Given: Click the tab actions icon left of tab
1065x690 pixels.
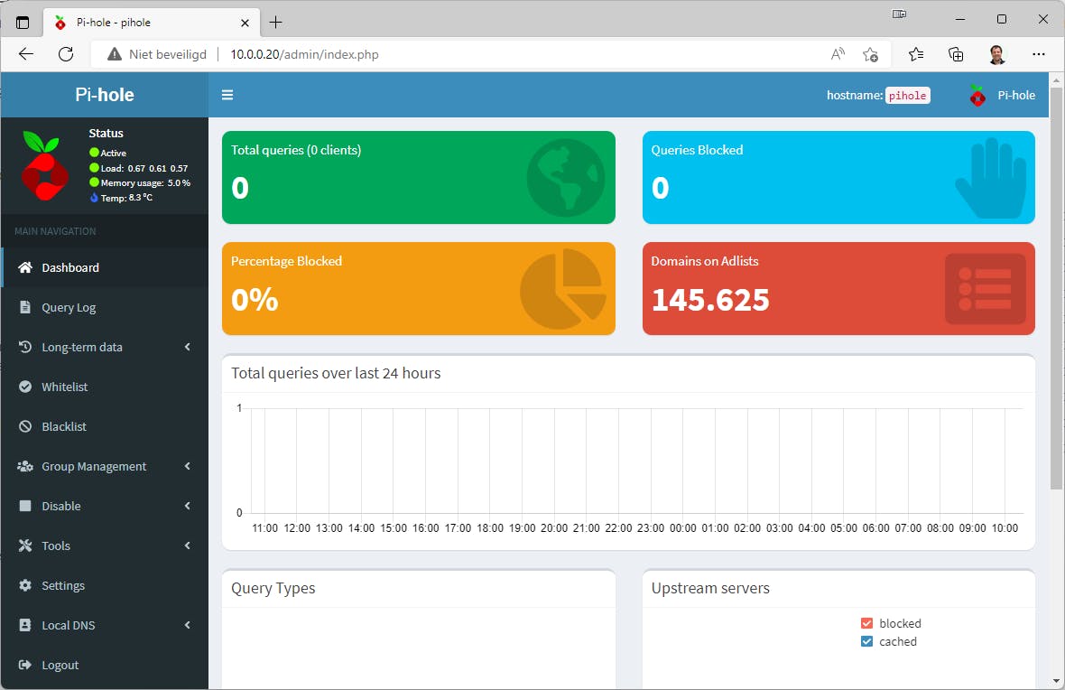Looking at the screenshot, I should point(23,23).
